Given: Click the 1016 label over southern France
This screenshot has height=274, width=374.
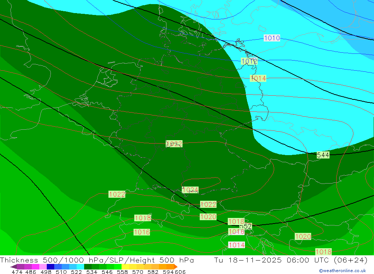Looking at the screenshot, I should point(142,232).
